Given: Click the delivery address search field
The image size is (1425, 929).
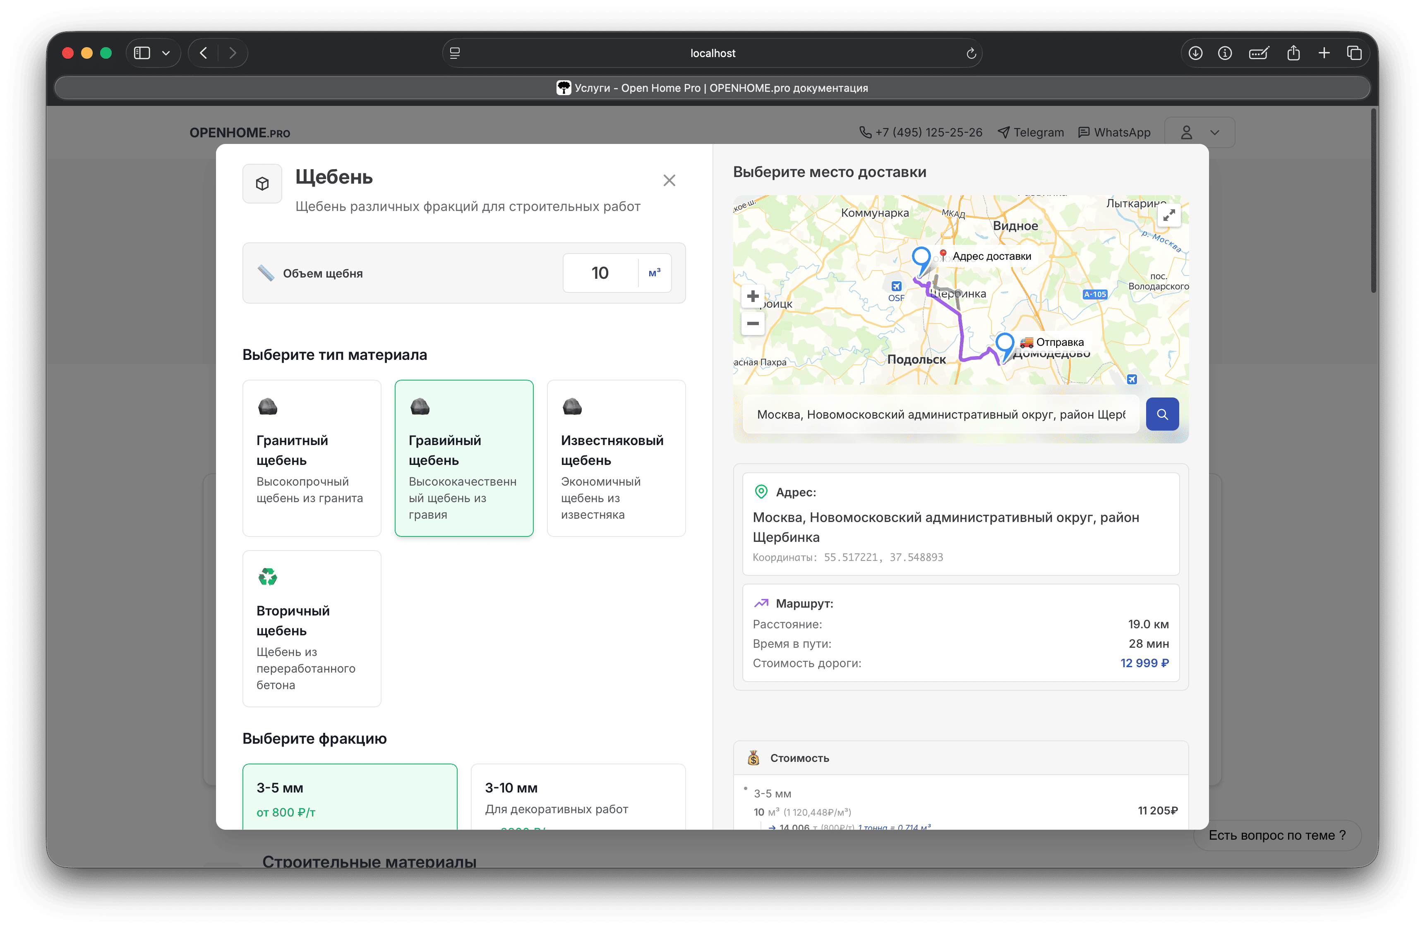Looking at the screenshot, I should click(x=940, y=414).
